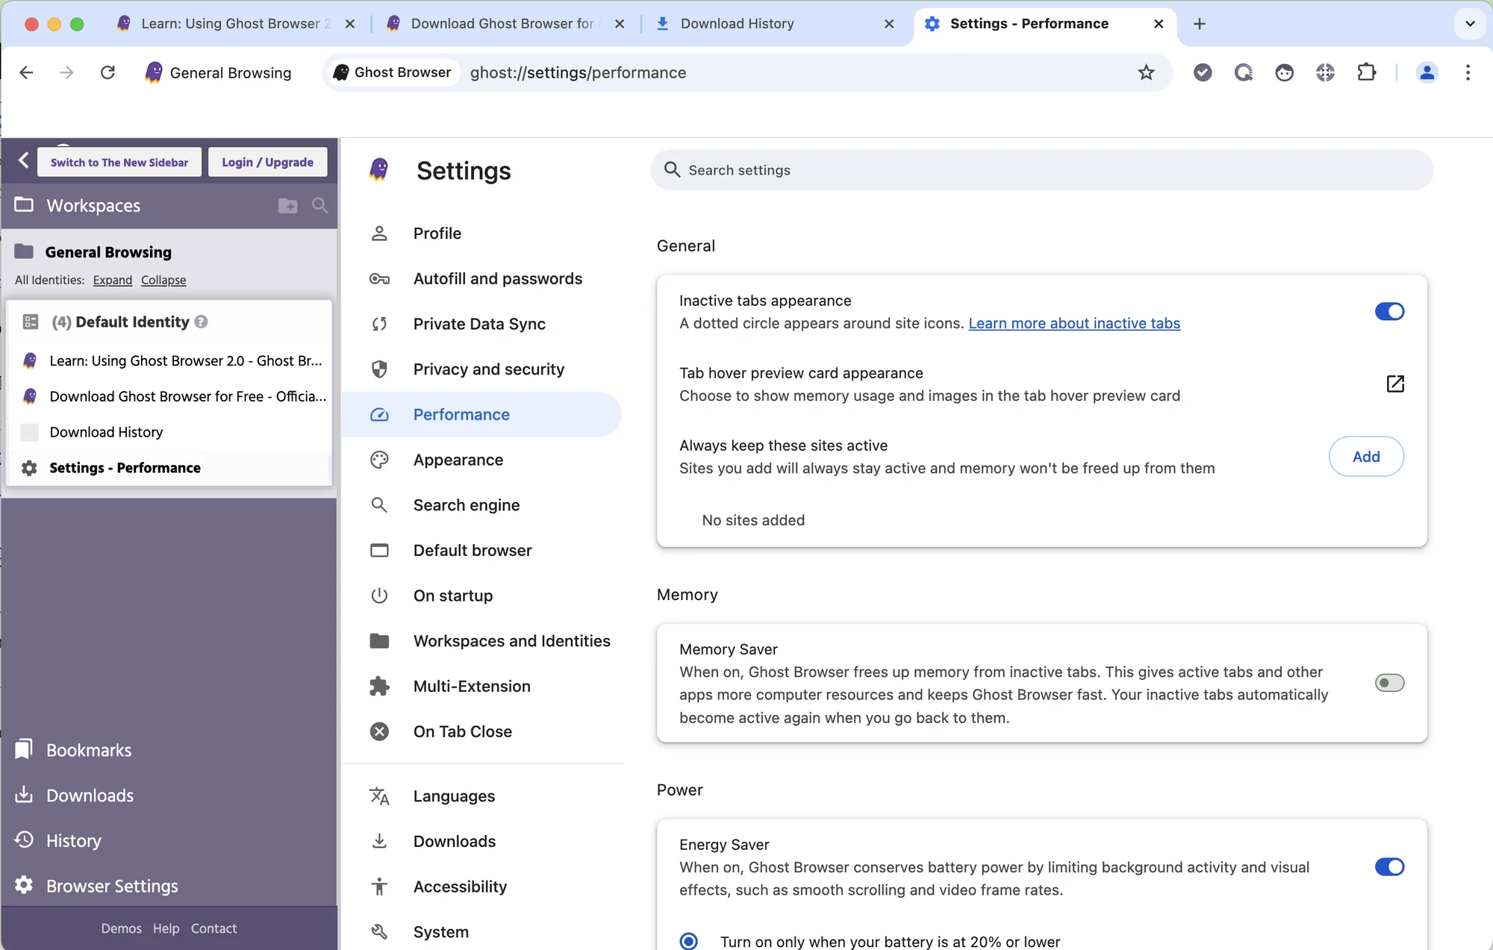Click Learn more about inactive tabs link

(1074, 323)
